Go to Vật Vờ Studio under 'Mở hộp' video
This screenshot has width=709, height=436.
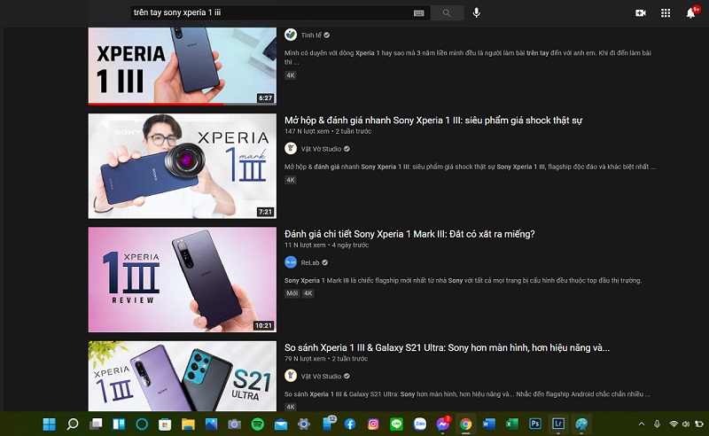(321, 149)
